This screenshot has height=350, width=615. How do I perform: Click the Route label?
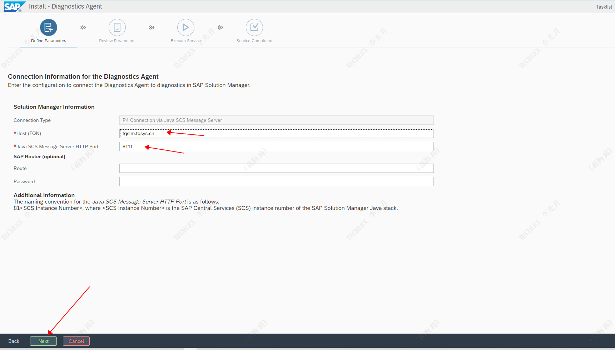pyautogui.click(x=20, y=168)
